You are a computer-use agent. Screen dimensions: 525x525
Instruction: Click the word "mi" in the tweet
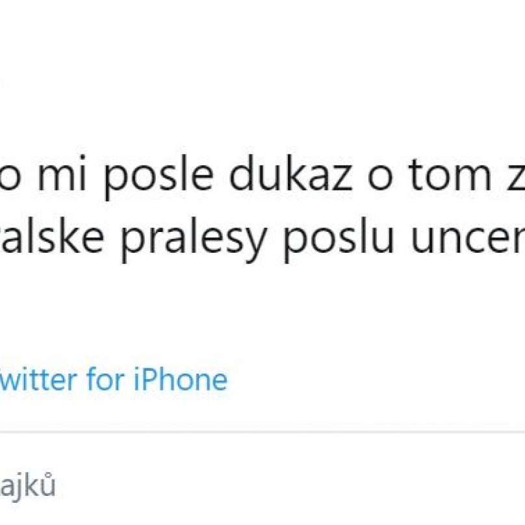click(62, 173)
